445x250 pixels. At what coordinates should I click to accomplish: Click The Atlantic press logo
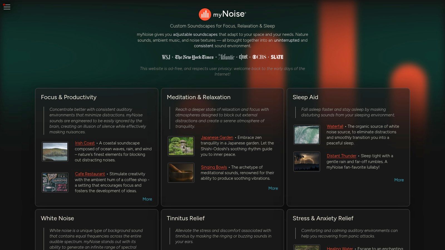[226, 57]
